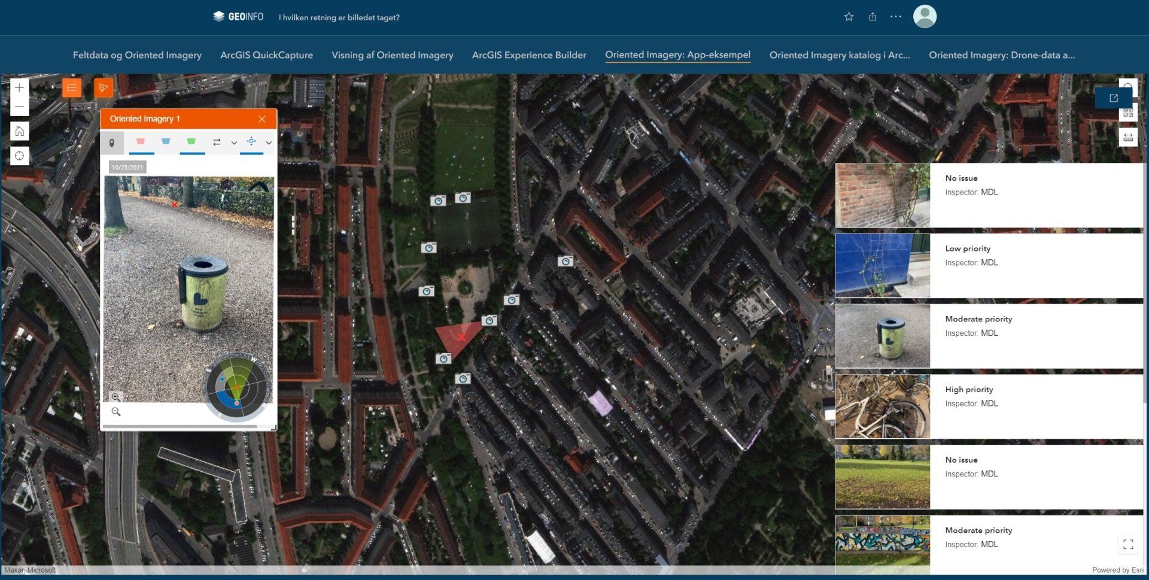Click the trash bin image thumbnail in list
1149x580 pixels.
tap(882, 336)
